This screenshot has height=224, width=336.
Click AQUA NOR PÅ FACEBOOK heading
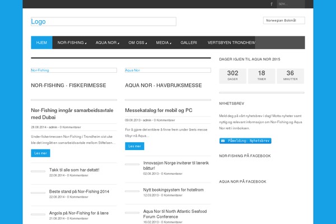coord(242,181)
